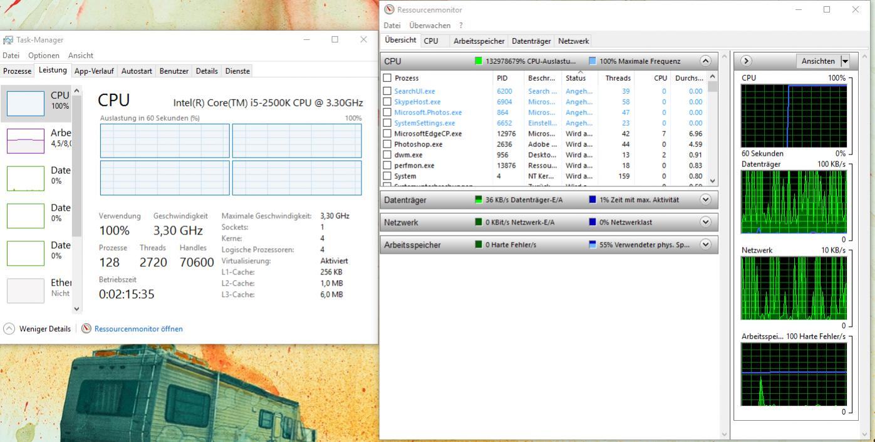Switch to the Netzwerk tab in Ressourcenmonitor
Image resolution: width=875 pixels, height=442 pixels.
tap(574, 41)
